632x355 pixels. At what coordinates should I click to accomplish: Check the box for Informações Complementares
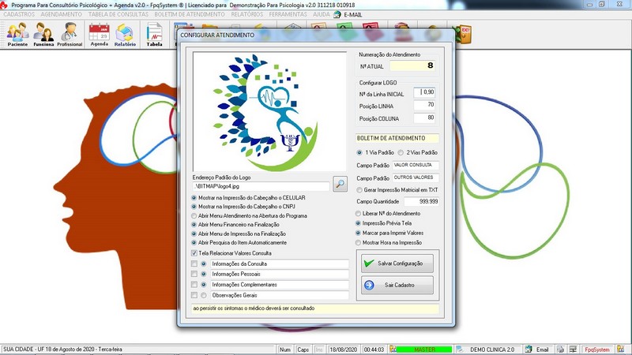[x=194, y=285]
